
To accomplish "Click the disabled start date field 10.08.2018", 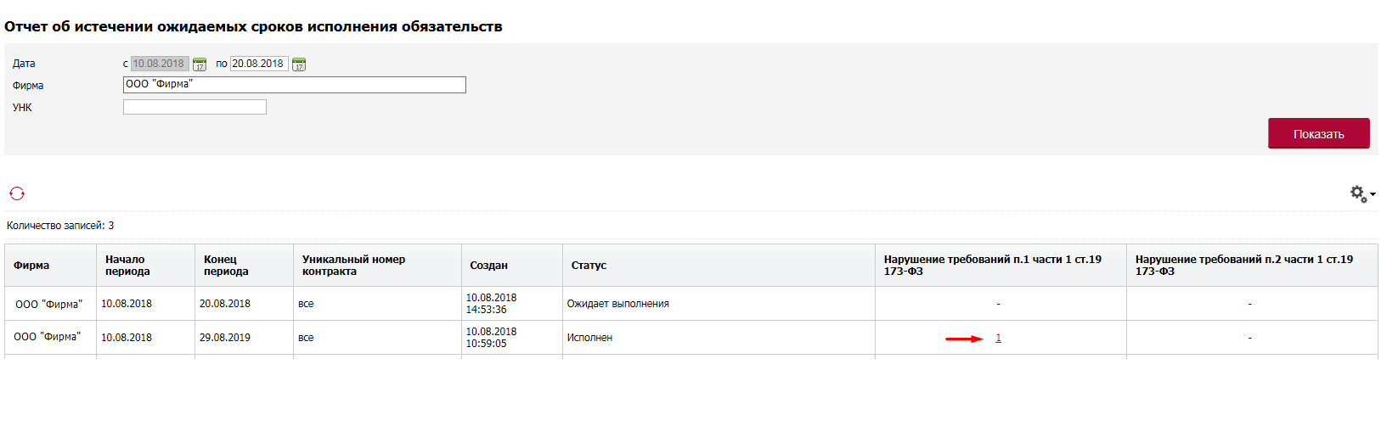I will (160, 64).
